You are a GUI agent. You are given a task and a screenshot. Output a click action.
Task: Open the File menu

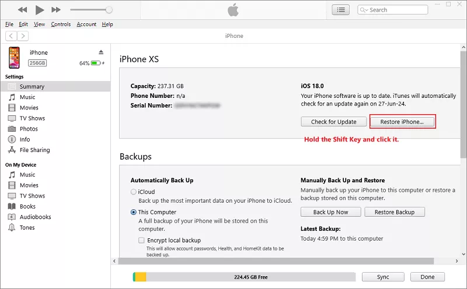tap(9, 24)
